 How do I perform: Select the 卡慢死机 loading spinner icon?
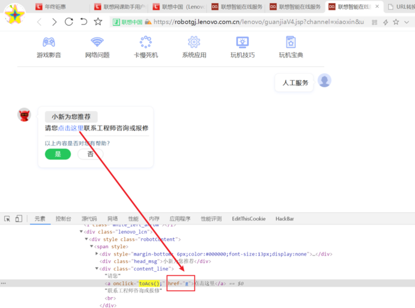(146, 42)
